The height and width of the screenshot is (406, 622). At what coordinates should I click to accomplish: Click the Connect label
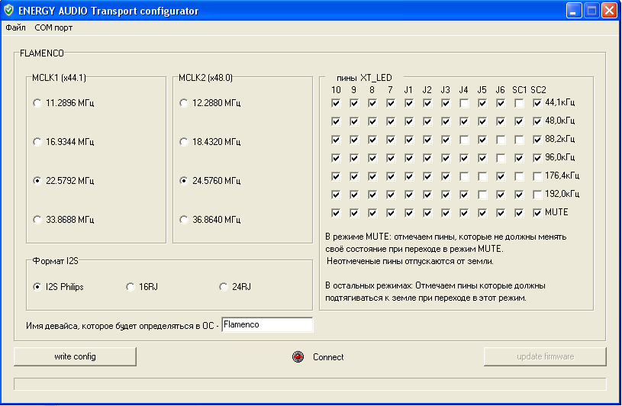(x=328, y=357)
